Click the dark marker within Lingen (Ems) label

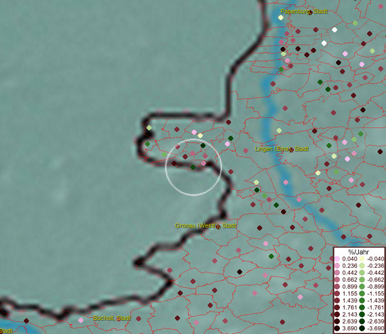tap(291, 150)
